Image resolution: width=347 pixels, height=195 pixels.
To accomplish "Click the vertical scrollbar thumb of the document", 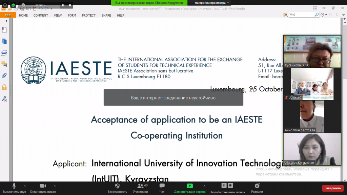I will pyautogui.click(x=345, y=52).
